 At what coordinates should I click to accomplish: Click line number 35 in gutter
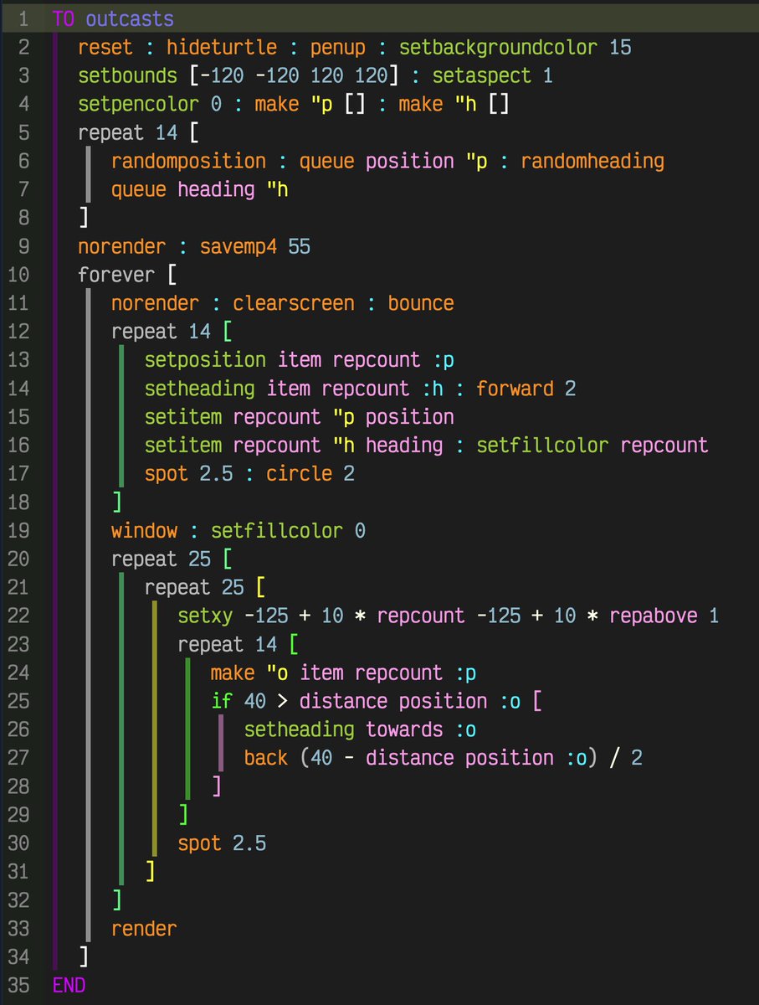[17, 985]
